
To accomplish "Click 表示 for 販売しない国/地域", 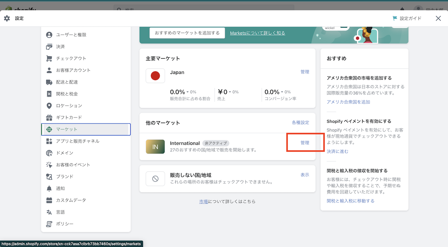I will click(x=305, y=175).
